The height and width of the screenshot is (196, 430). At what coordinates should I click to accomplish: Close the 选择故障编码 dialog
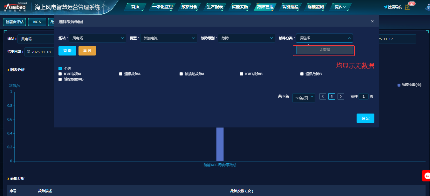pyautogui.click(x=372, y=21)
